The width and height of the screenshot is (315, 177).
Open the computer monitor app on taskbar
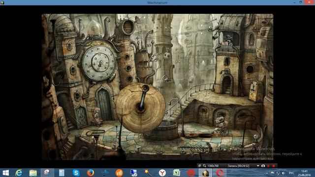tap(133, 173)
